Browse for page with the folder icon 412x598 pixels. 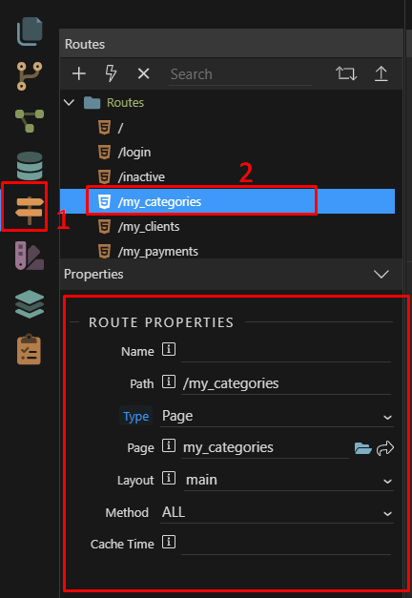(x=362, y=448)
